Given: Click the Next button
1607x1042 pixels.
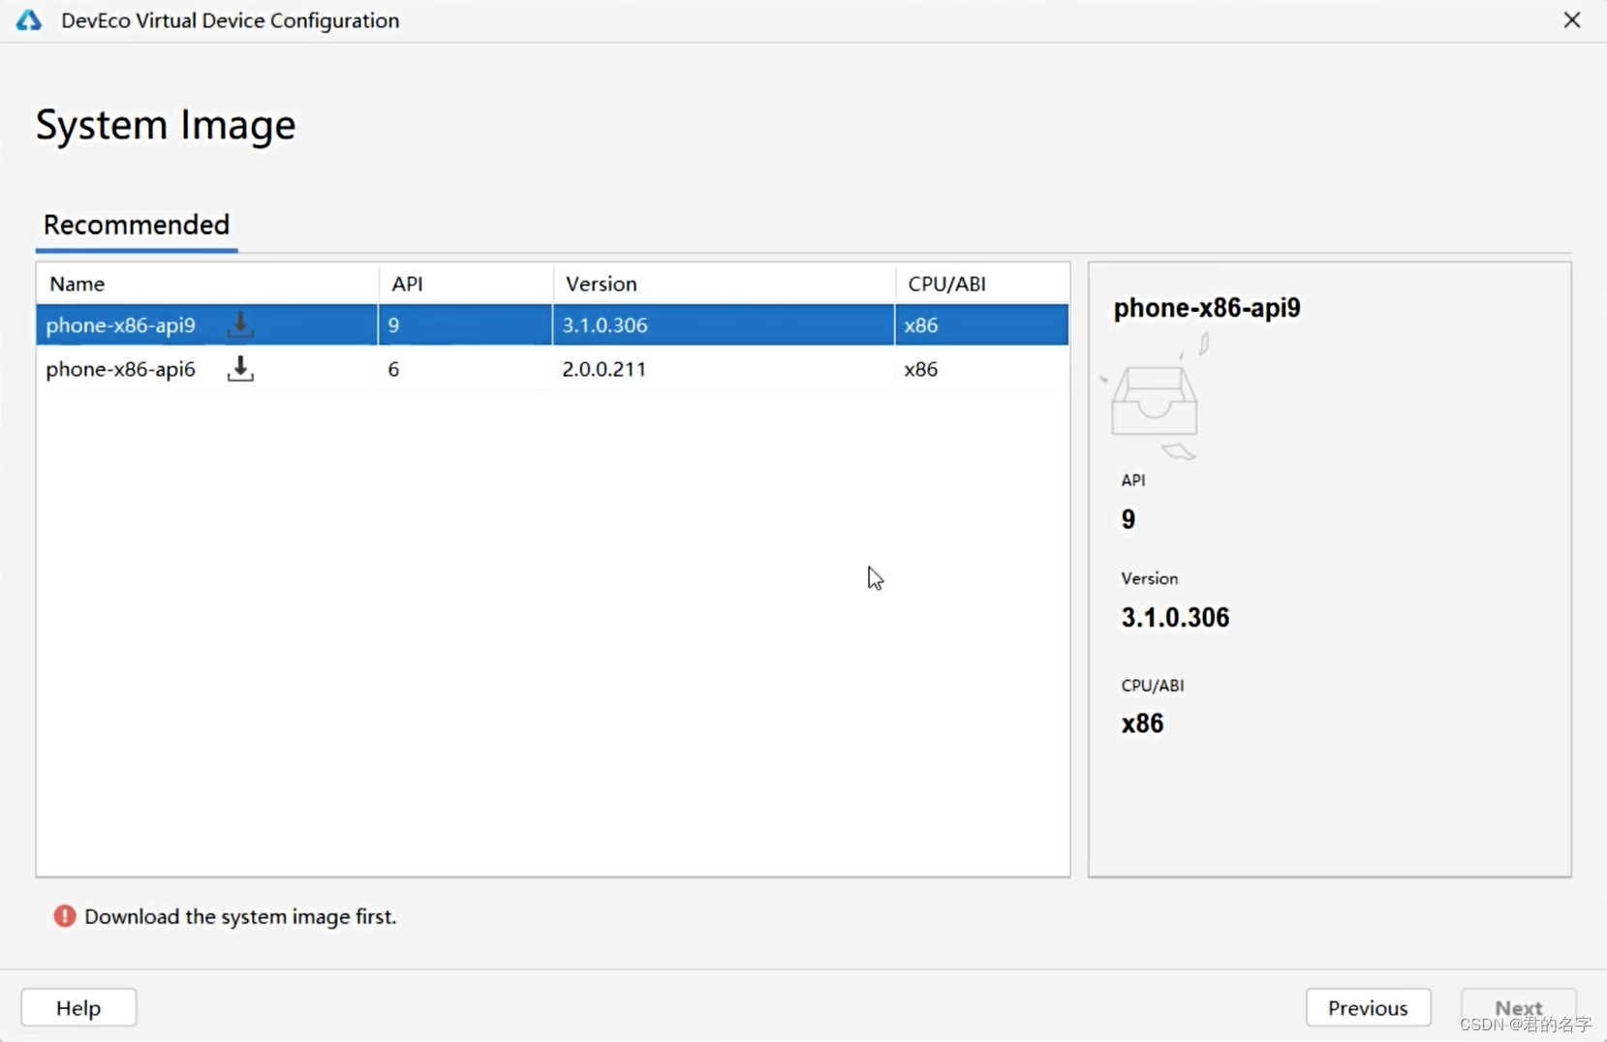Looking at the screenshot, I should pos(1518,1007).
